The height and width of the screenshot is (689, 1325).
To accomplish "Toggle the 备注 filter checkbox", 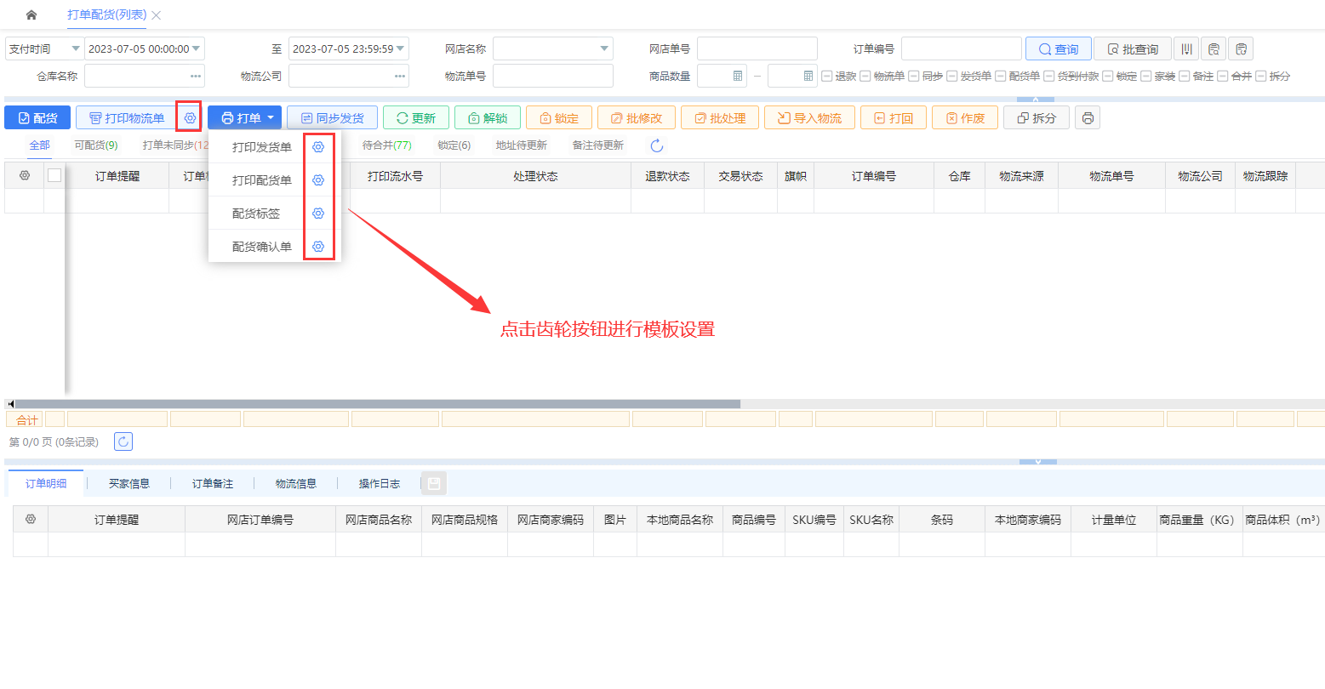I will tap(1184, 76).
